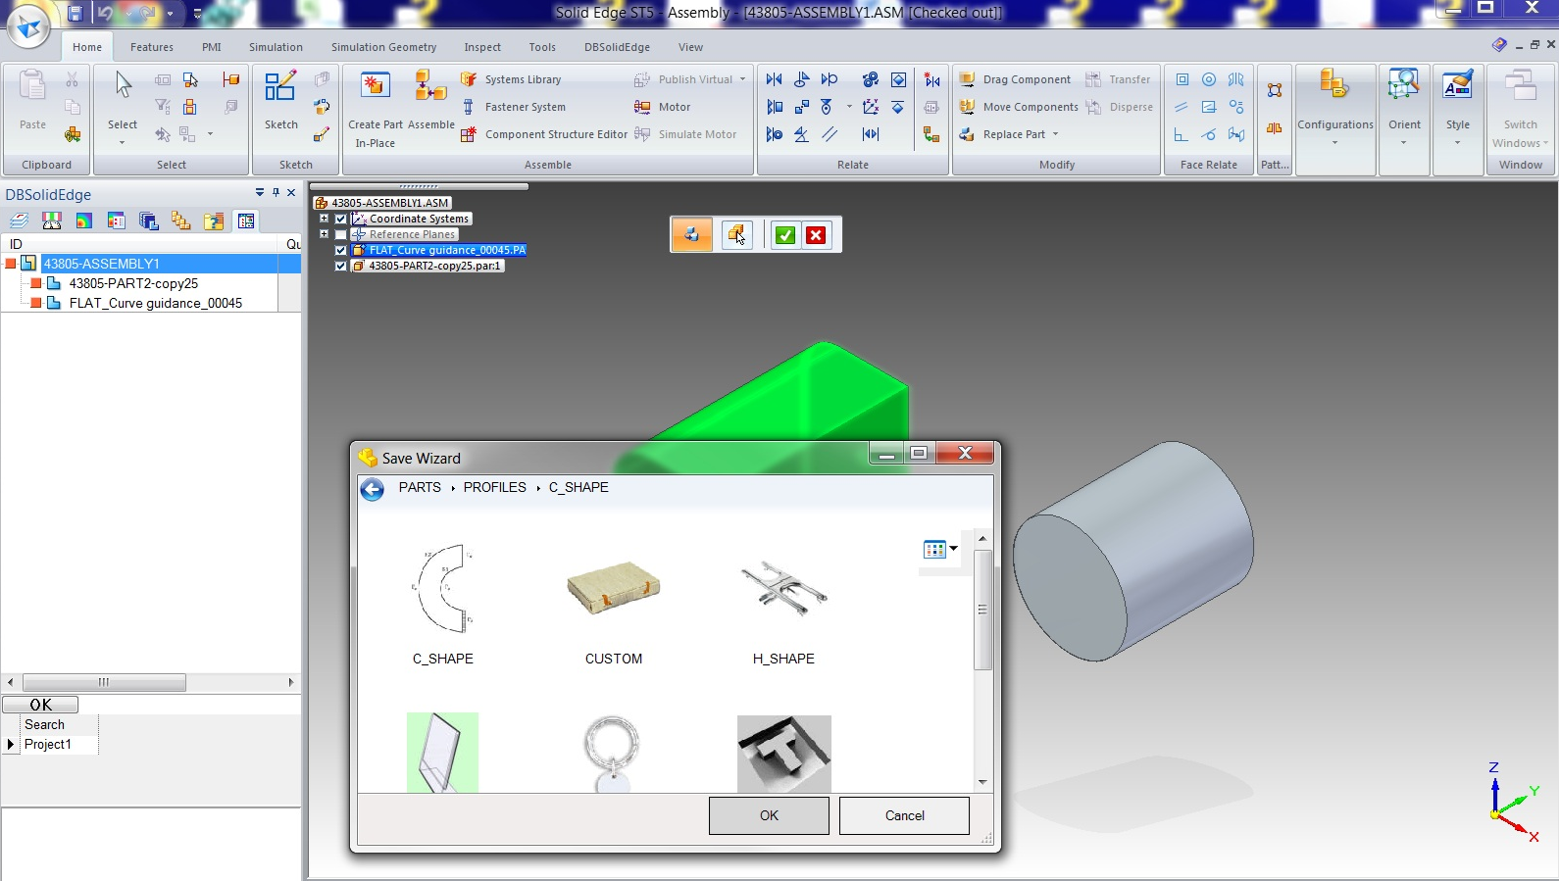1559x881 pixels.
Task: Select the 43805-ASSEMBLY1 root row
Action: pyautogui.click(x=152, y=264)
